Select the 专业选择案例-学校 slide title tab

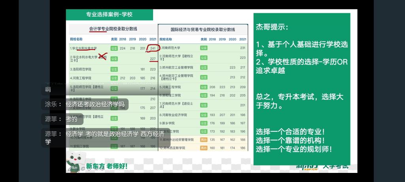[109, 15]
